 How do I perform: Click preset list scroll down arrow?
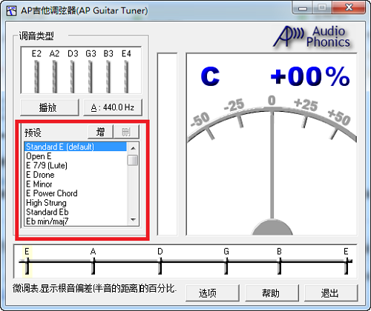click(x=133, y=220)
